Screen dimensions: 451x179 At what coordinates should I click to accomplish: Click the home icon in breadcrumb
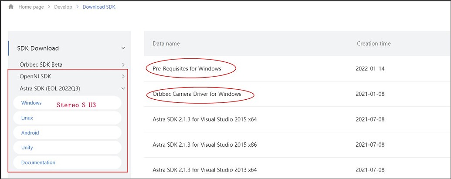(11, 7)
